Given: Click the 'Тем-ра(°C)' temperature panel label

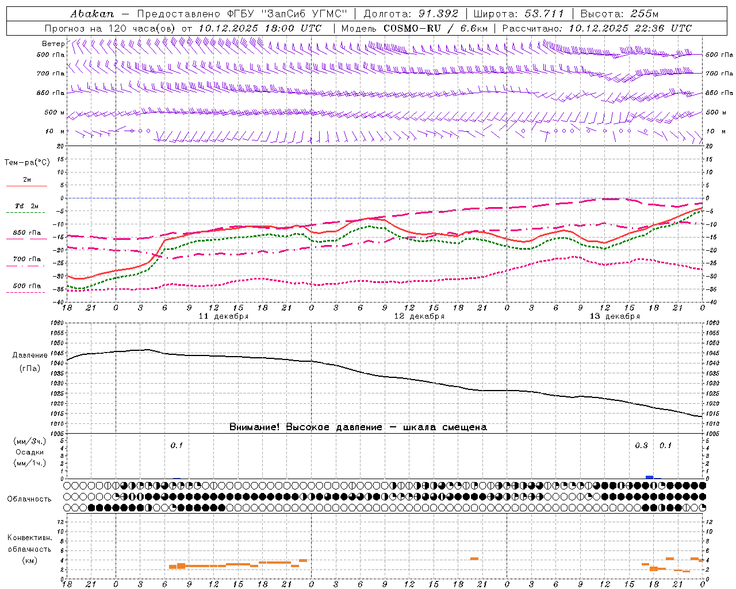Looking at the screenshot, I should (x=27, y=163).
